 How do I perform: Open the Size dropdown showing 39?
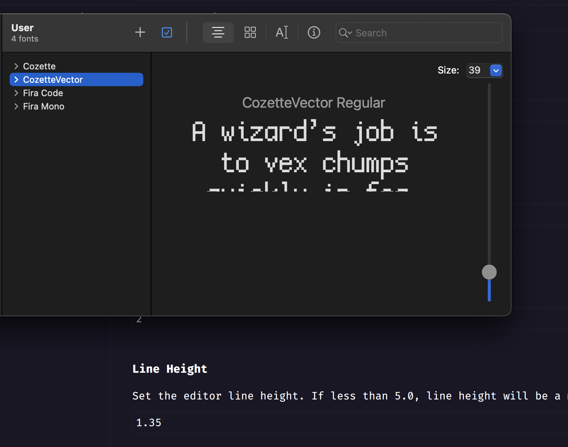496,70
